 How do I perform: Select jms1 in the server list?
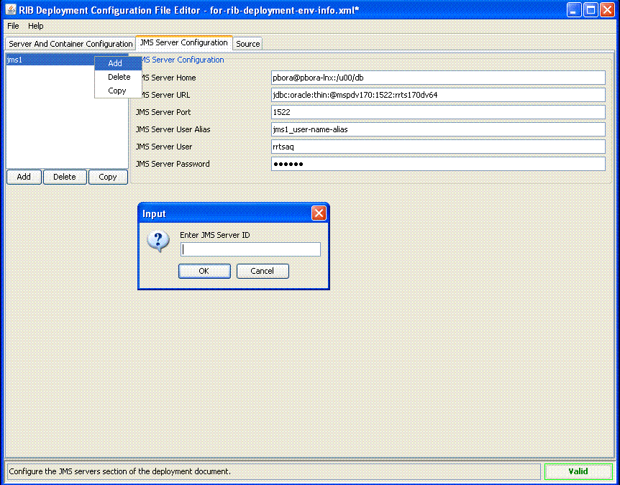[x=50, y=60]
